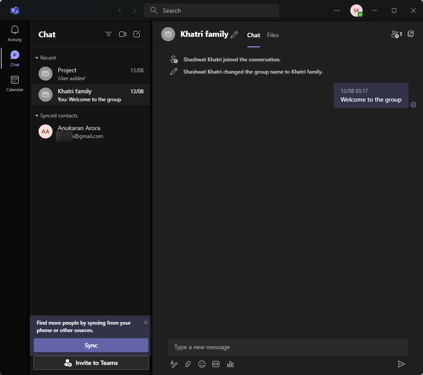Open the Format text options

(174, 364)
